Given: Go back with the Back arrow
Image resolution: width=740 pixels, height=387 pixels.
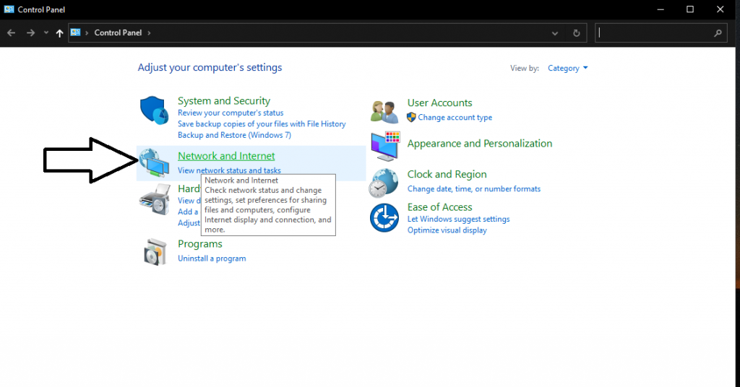Looking at the screenshot, I should coord(12,33).
